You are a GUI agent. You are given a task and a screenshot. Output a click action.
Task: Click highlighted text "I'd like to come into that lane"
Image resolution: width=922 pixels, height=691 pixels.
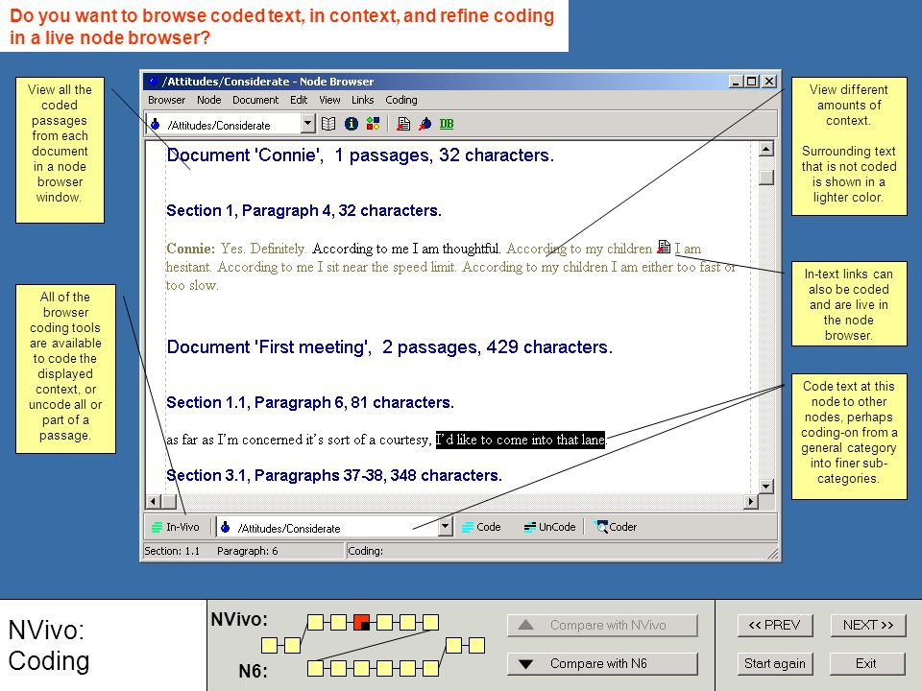[x=521, y=440]
